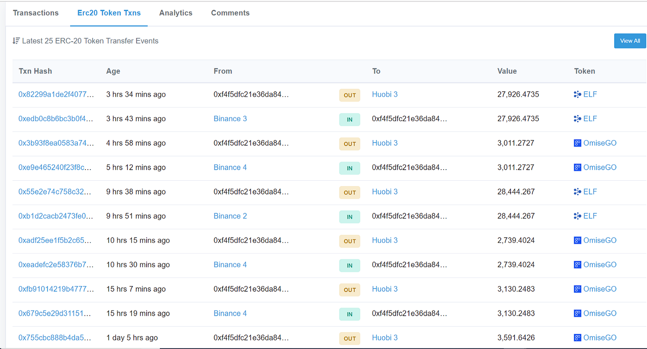Click OmiseGO icon in 4 hrs 58 mins row

pos(578,143)
